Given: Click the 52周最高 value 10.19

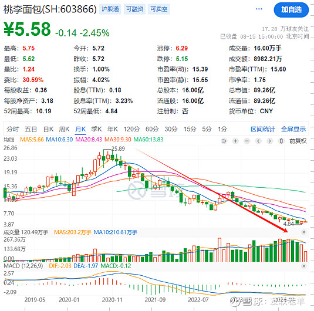Looking at the screenshot, I should pos(43,111).
